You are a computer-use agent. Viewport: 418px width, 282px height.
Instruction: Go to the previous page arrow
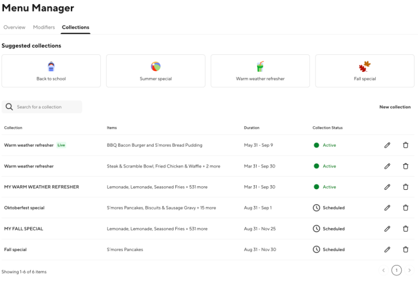click(x=383, y=270)
